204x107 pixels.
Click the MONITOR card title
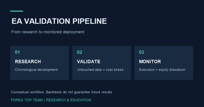150,62
